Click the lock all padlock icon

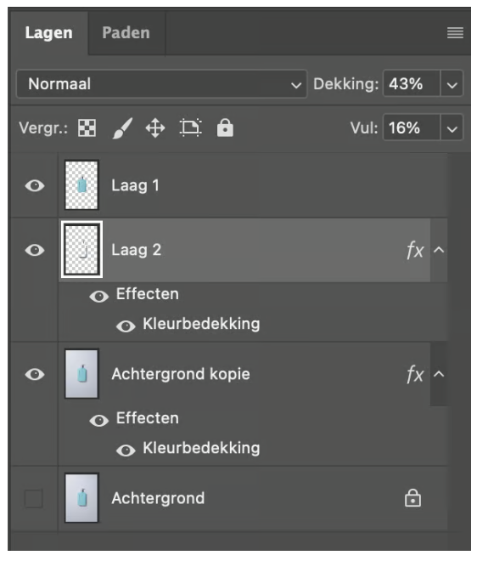pyautogui.click(x=225, y=127)
